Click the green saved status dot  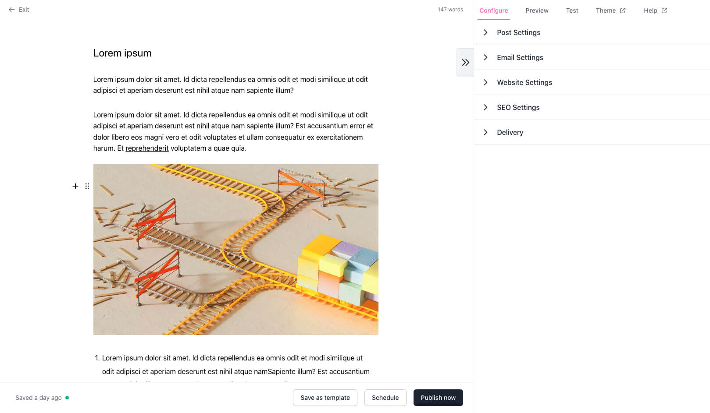67,398
